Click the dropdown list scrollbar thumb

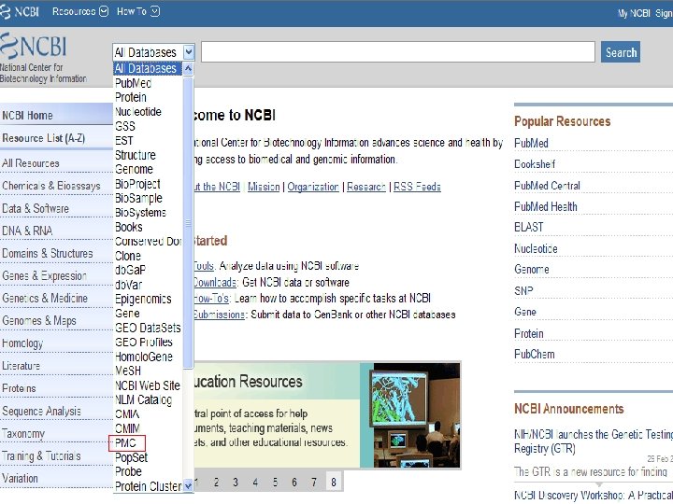pos(188,223)
